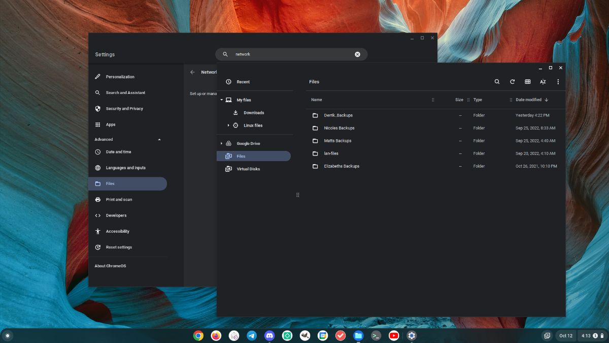Open YouTube from the shelf
This screenshot has width=609, height=343.
[393, 335]
